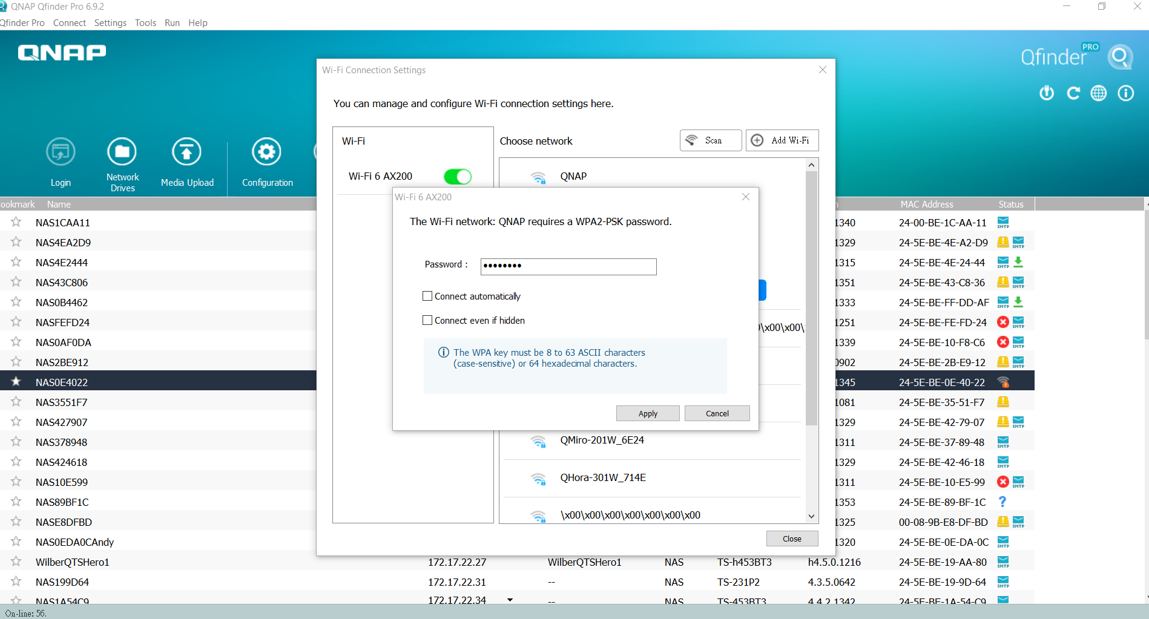This screenshot has height=619, width=1149.
Task: Open the Configuration tool
Action: pyautogui.click(x=266, y=152)
